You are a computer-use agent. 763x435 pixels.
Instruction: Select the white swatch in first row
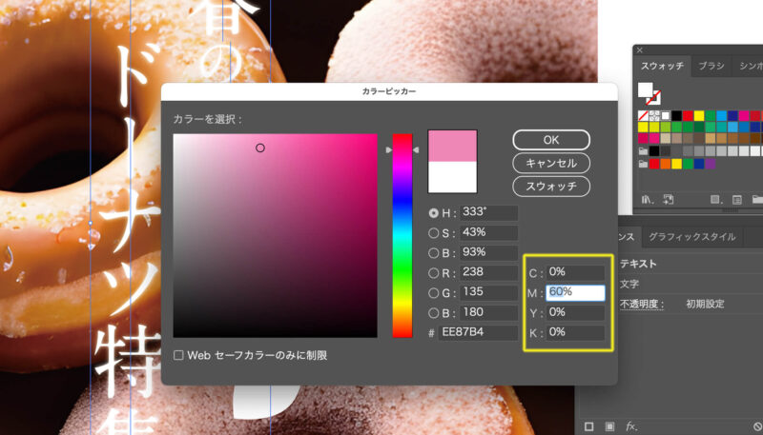point(666,115)
